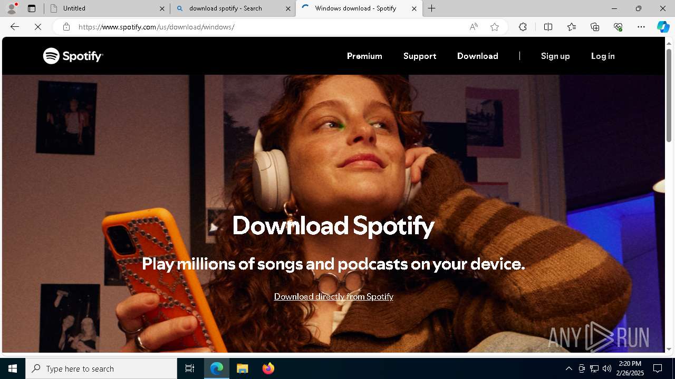Open Collections panel
Image resolution: width=675 pixels, height=379 pixels.
click(x=595, y=27)
